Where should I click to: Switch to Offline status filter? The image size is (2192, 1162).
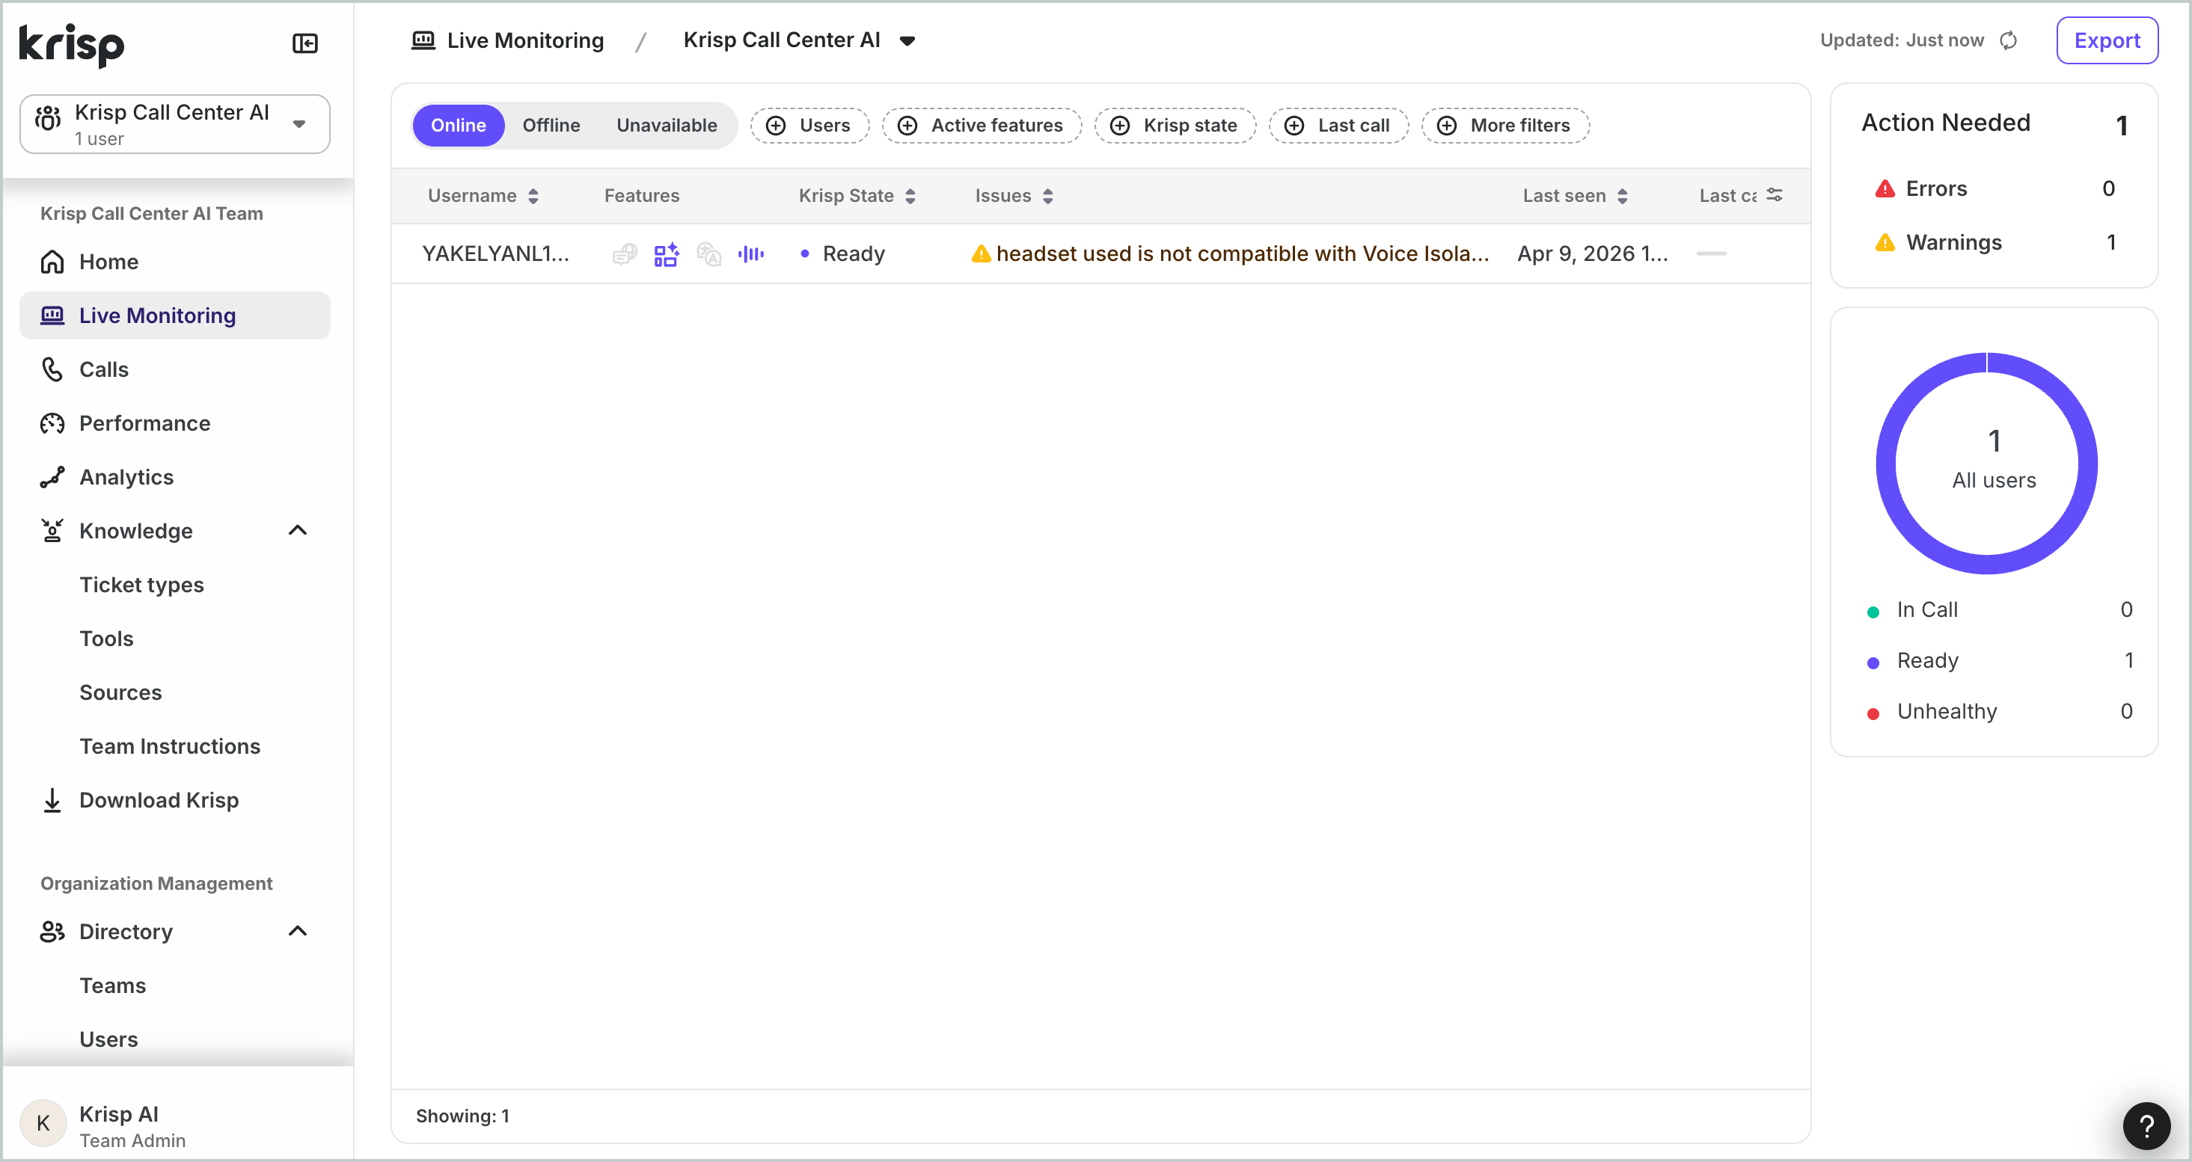551,125
